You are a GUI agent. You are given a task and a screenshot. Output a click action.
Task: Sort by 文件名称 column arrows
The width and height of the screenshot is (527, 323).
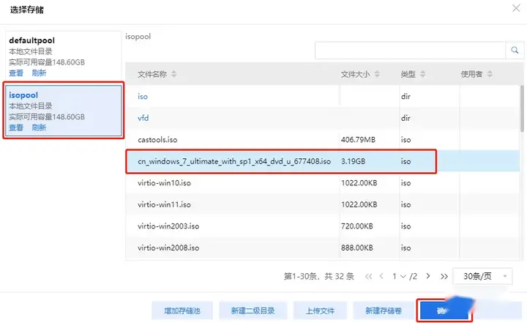click(173, 74)
